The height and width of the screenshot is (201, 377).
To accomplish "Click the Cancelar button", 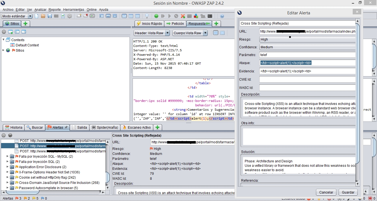I will (x=326, y=192).
